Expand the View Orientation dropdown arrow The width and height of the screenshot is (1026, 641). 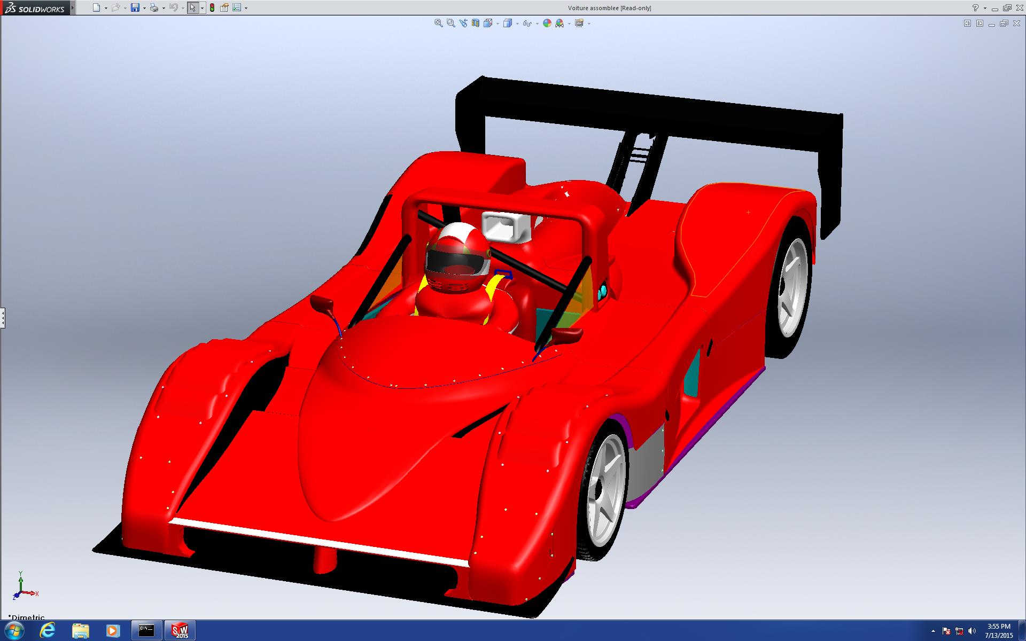498,24
